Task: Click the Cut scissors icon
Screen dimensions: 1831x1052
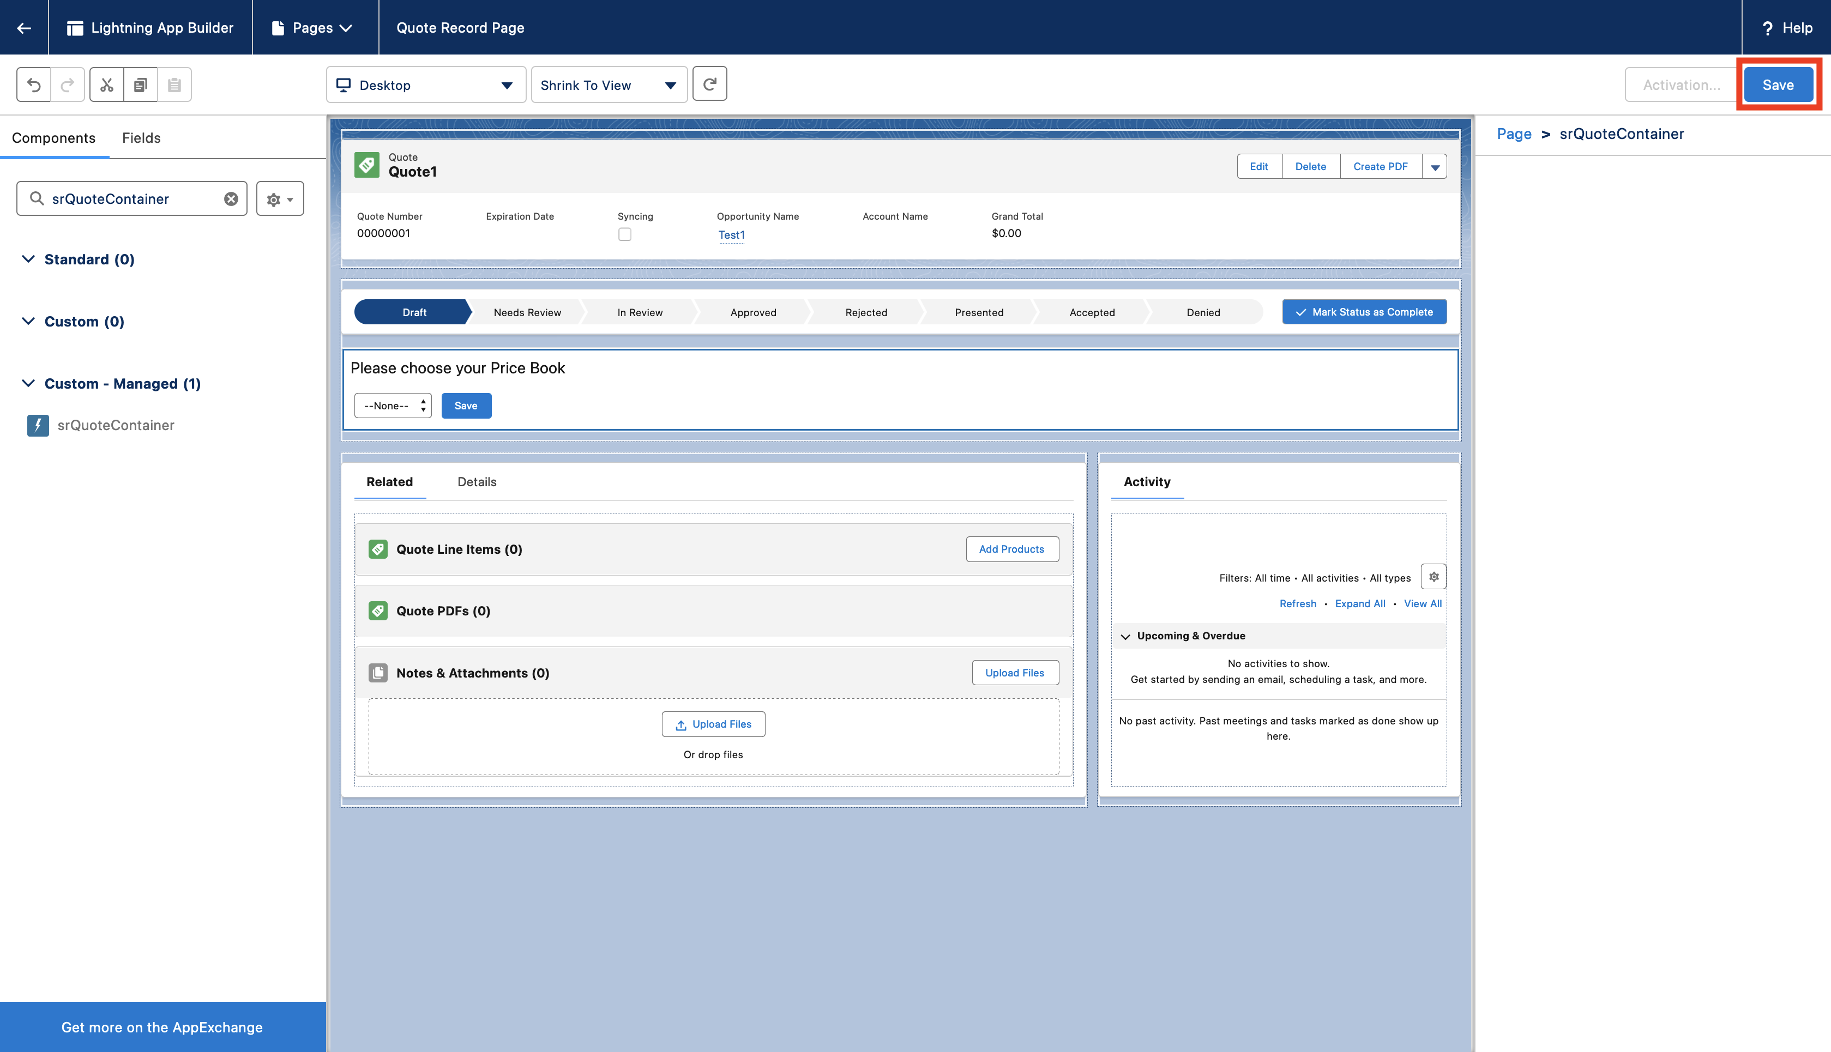Action: [107, 84]
